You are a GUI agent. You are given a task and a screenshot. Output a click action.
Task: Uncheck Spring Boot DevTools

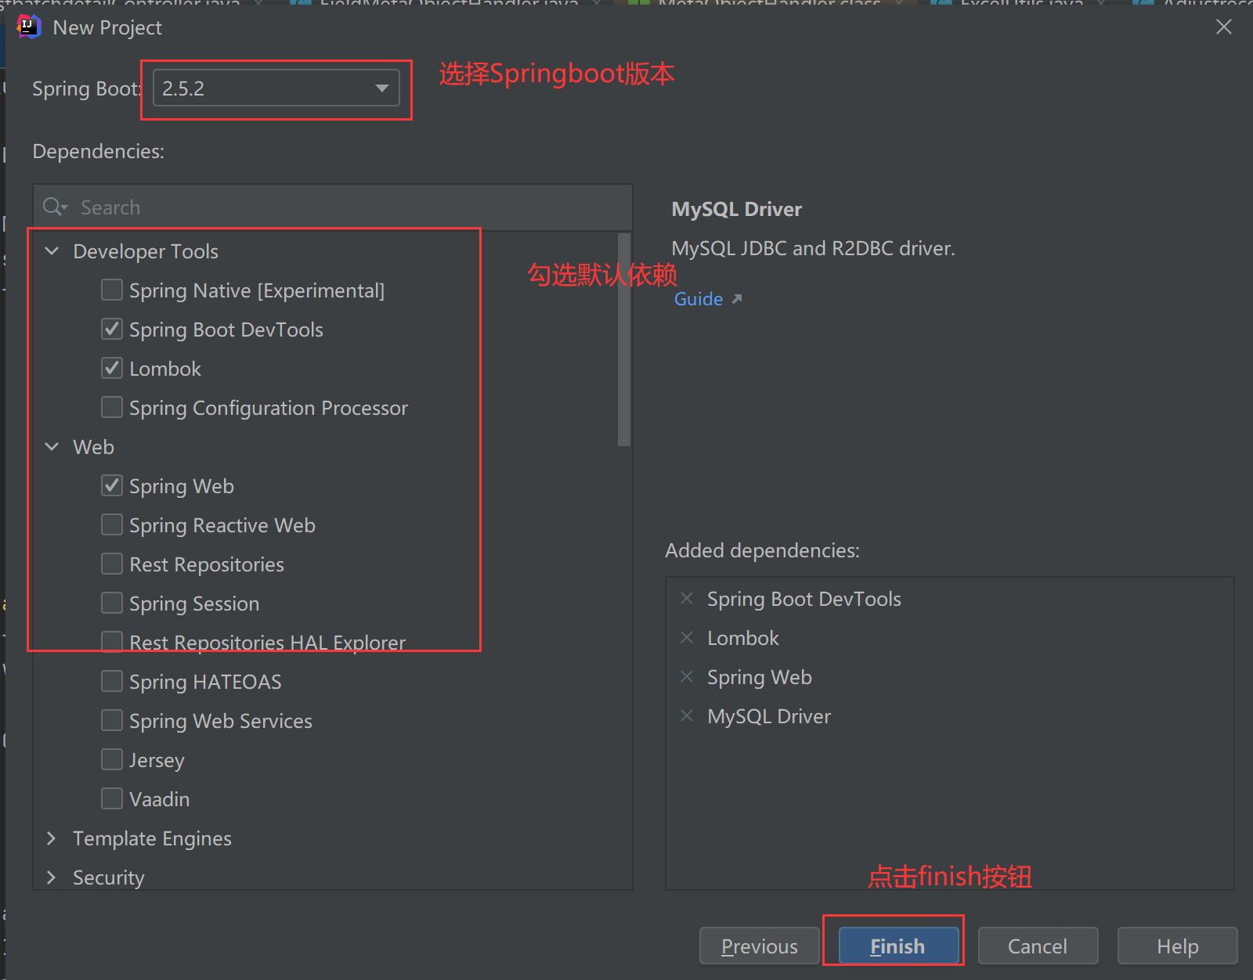[x=112, y=330]
